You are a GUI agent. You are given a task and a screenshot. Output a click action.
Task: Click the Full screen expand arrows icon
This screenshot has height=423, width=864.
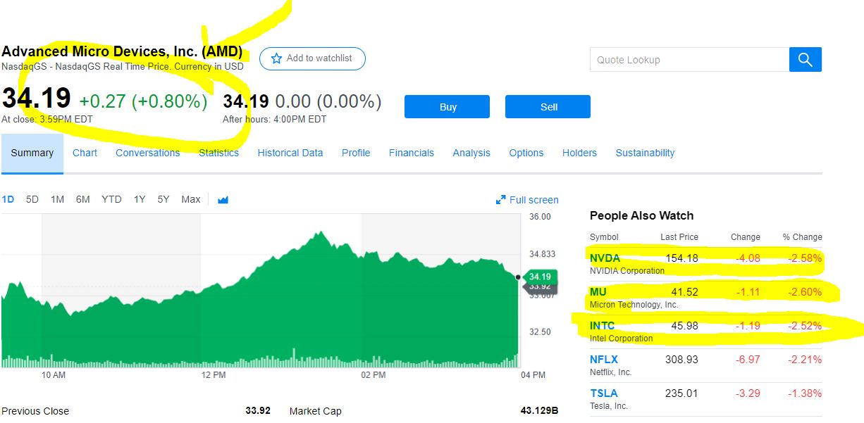[x=501, y=200]
